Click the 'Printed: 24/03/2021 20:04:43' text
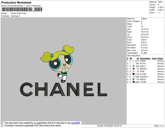This screenshot has height=128, width=165. tap(109, 126)
